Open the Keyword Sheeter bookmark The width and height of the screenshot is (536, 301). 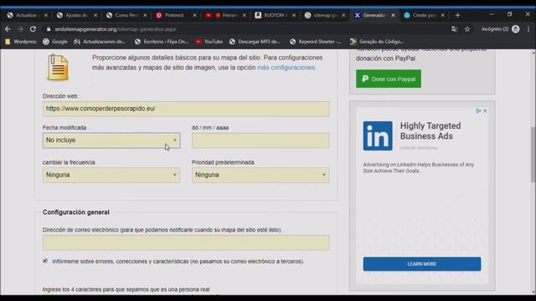point(316,42)
